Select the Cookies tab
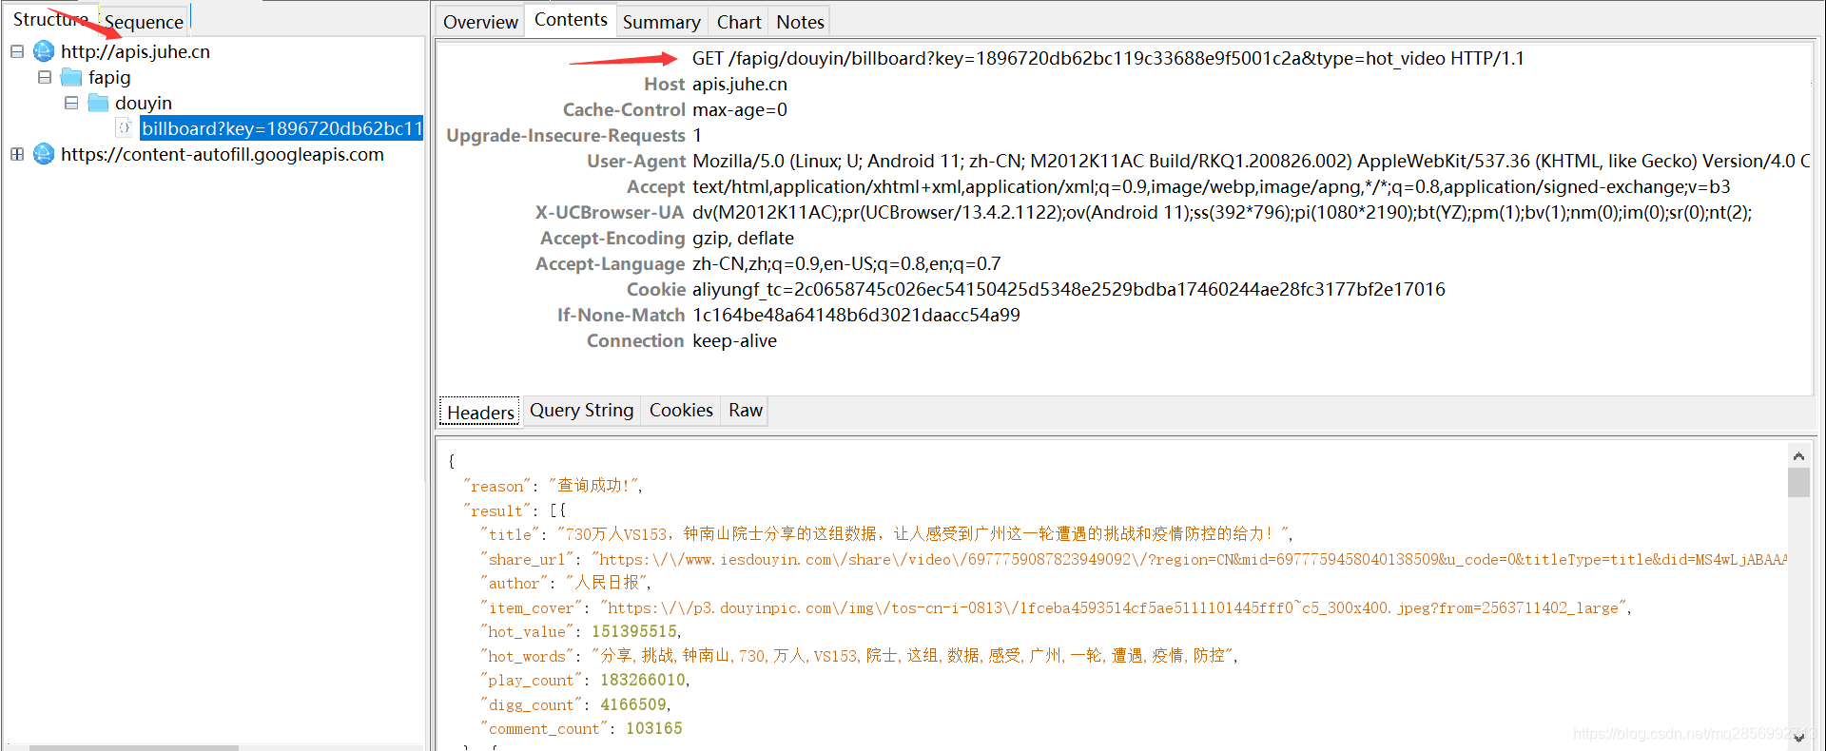 (x=681, y=410)
